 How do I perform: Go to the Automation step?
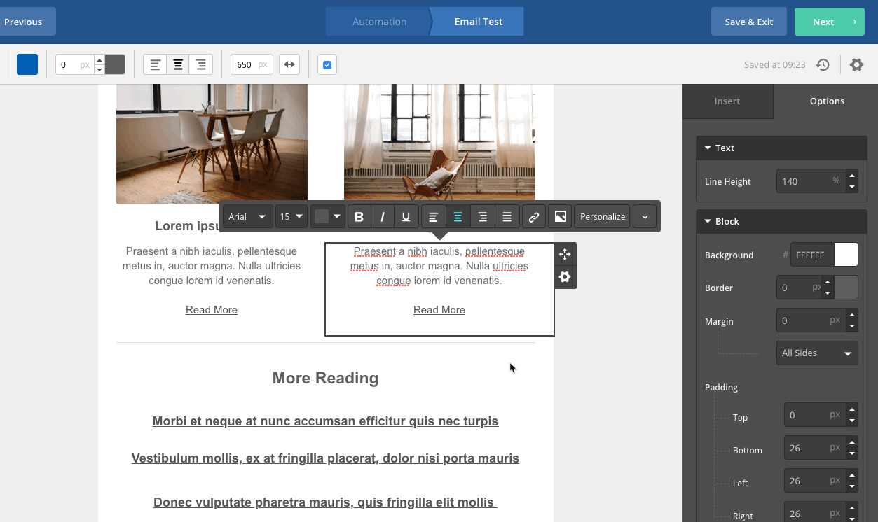379,22
